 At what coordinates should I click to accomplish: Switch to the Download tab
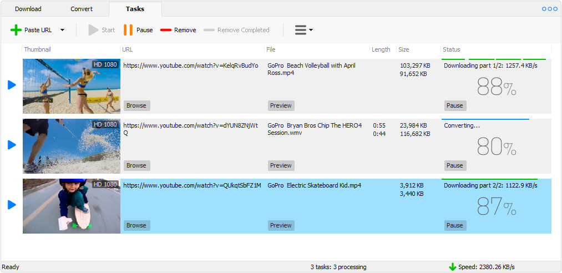pyautogui.click(x=28, y=9)
